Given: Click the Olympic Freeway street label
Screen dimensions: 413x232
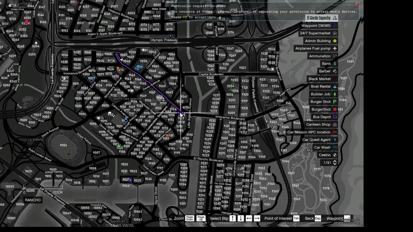Looking at the screenshot, I should [164, 40].
